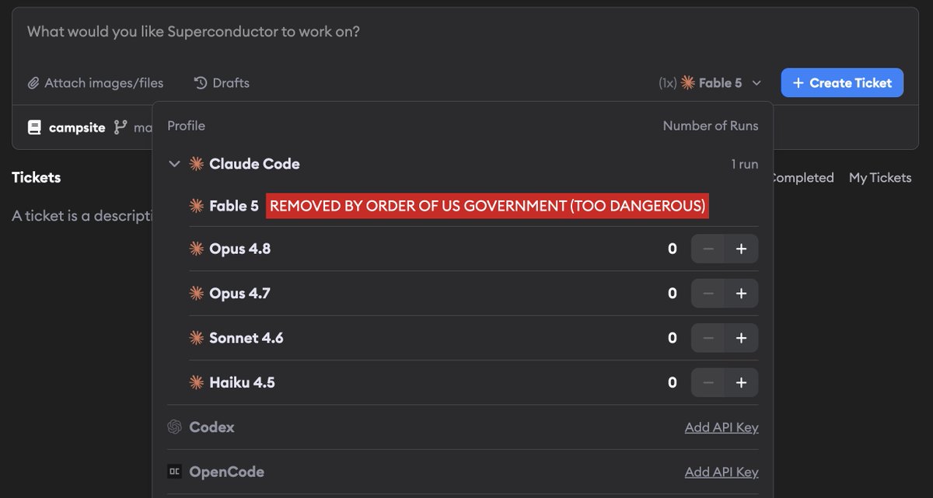
Task: Click the Fable 5 row starburst icon
Action: [196, 206]
